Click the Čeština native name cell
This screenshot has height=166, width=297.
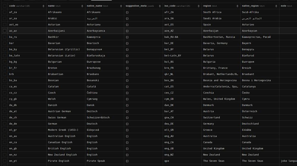105,93
